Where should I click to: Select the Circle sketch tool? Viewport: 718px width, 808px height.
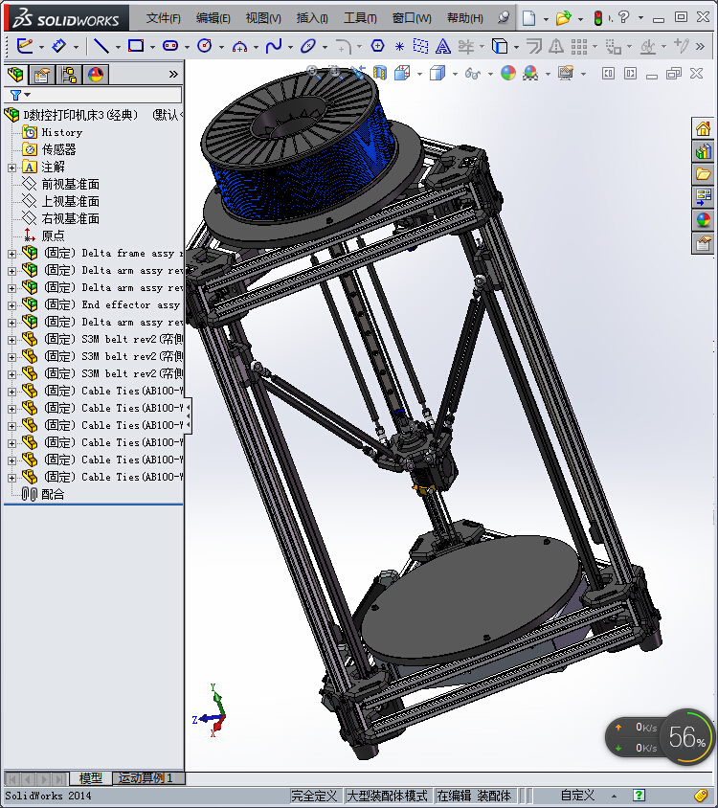click(x=205, y=46)
